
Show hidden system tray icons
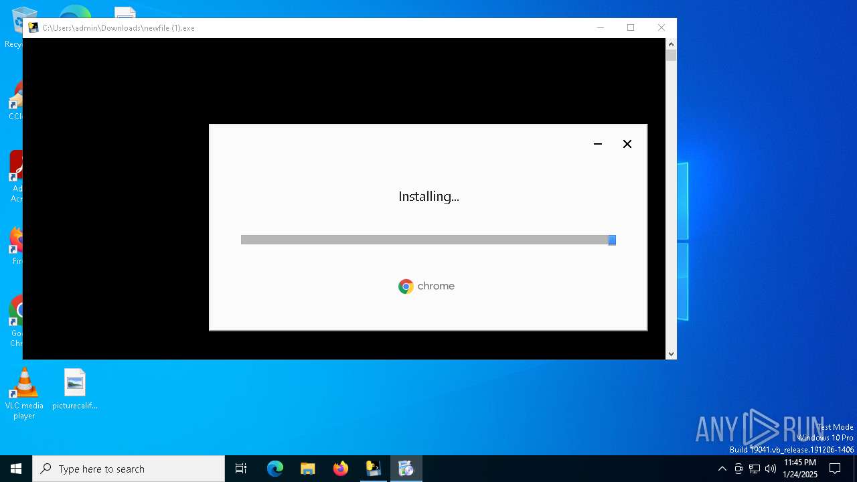coord(722,469)
